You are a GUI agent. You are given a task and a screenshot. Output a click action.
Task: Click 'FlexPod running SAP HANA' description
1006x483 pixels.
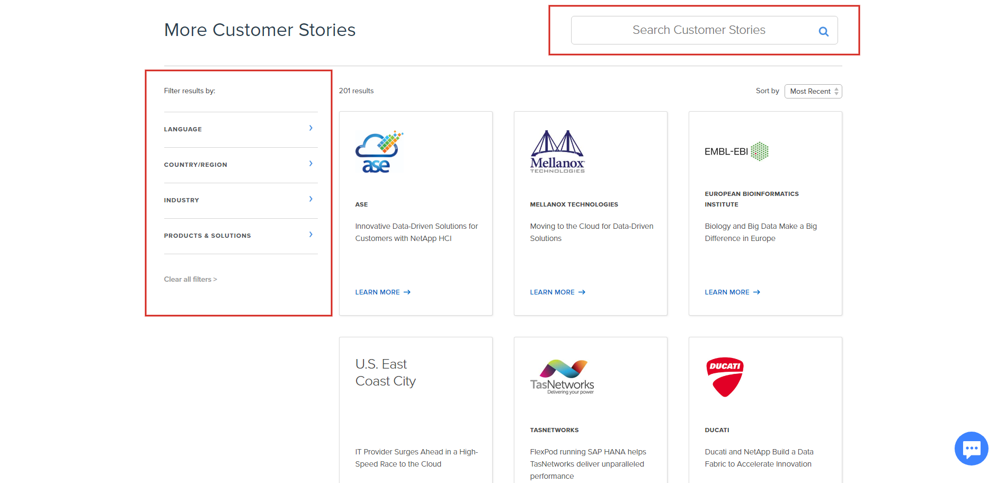[x=588, y=464]
